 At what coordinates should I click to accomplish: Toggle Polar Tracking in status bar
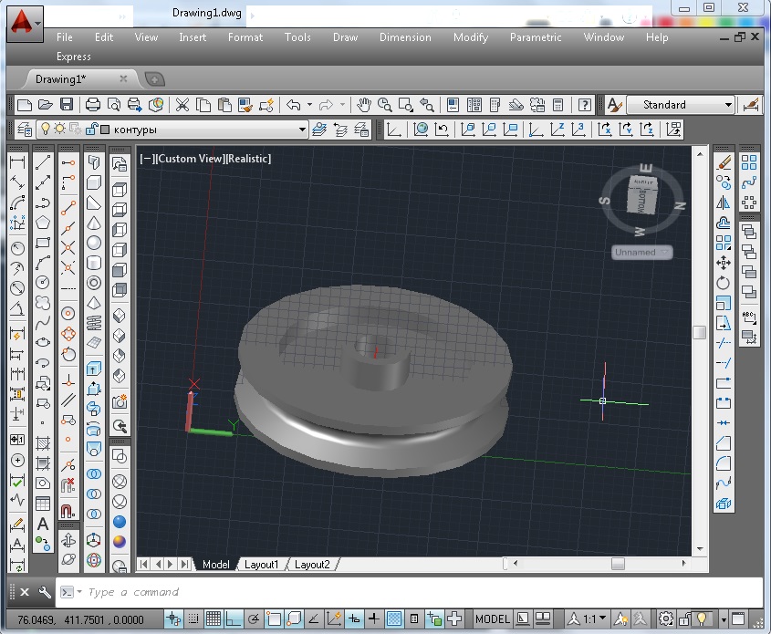coord(254,618)
